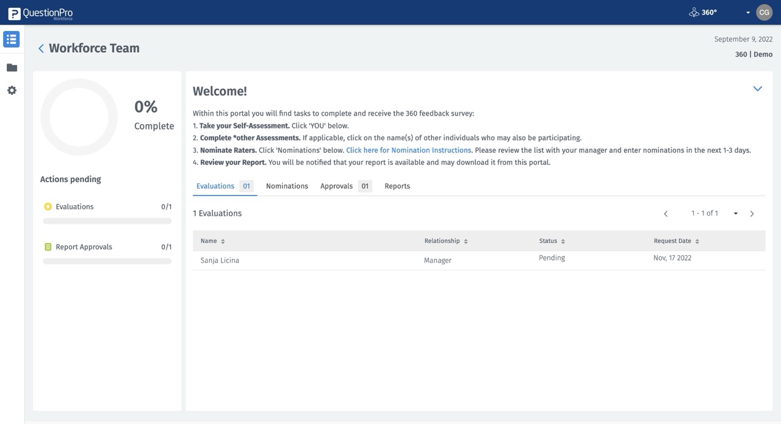
Task: Go to next page of evaluations
Action: click(x=752, y=214)
